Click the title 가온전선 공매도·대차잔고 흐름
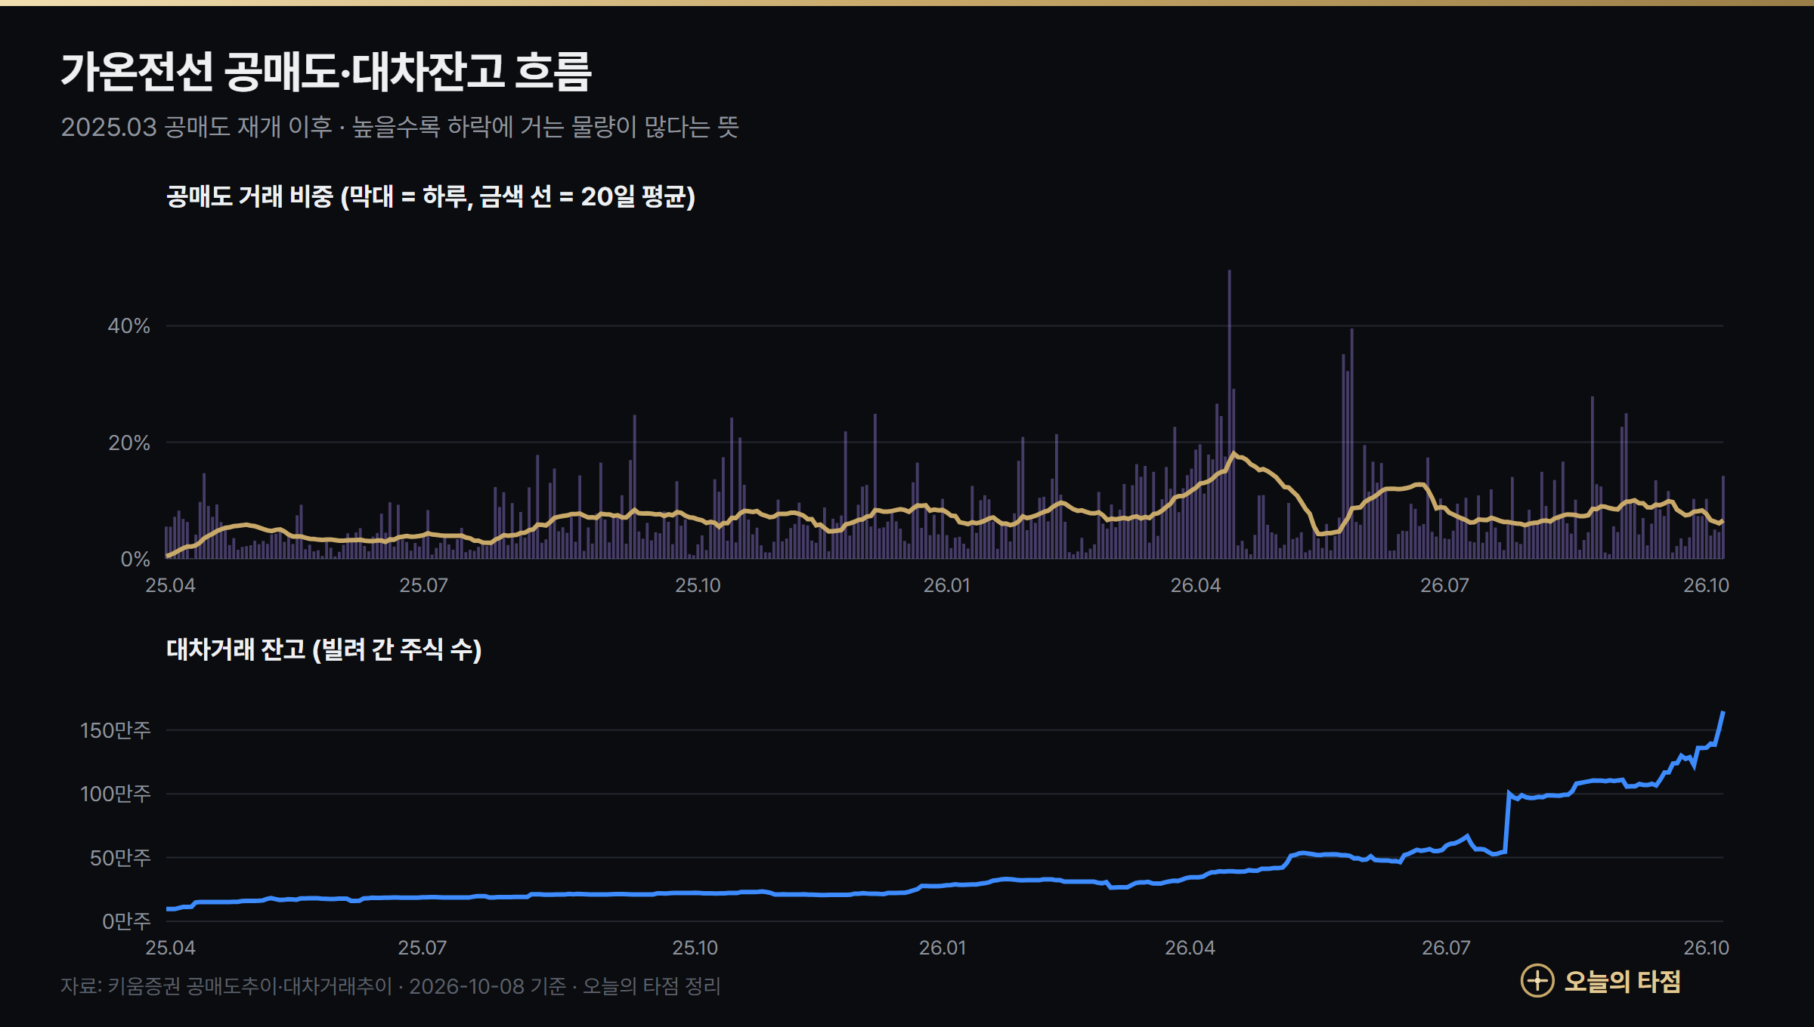1814x1027 pixels. click(x=326, y=72)
